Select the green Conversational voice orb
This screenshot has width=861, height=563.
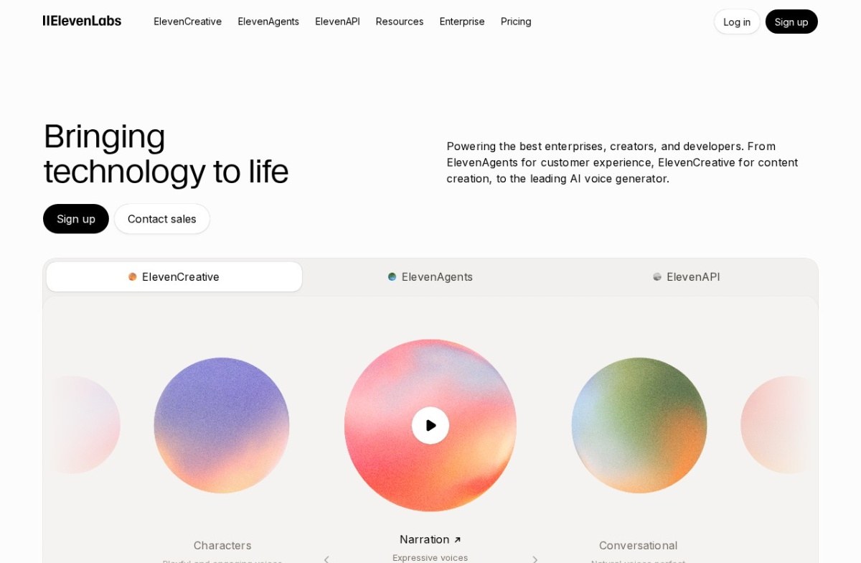(639, 425)
